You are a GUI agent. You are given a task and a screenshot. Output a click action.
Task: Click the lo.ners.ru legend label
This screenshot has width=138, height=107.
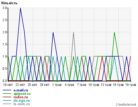[x=21, y=104]
